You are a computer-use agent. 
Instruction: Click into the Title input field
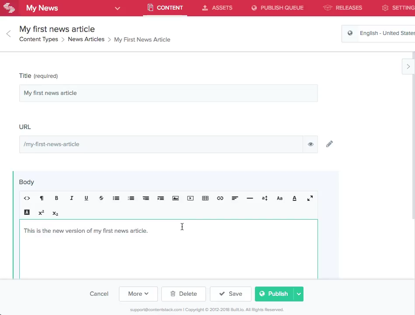click(168, 93)
